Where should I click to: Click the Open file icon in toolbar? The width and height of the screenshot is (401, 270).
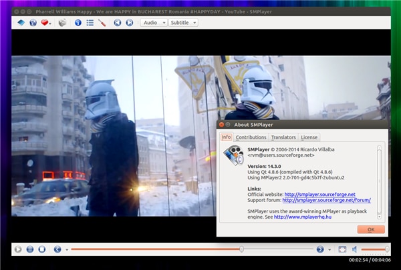pos(21,23)
